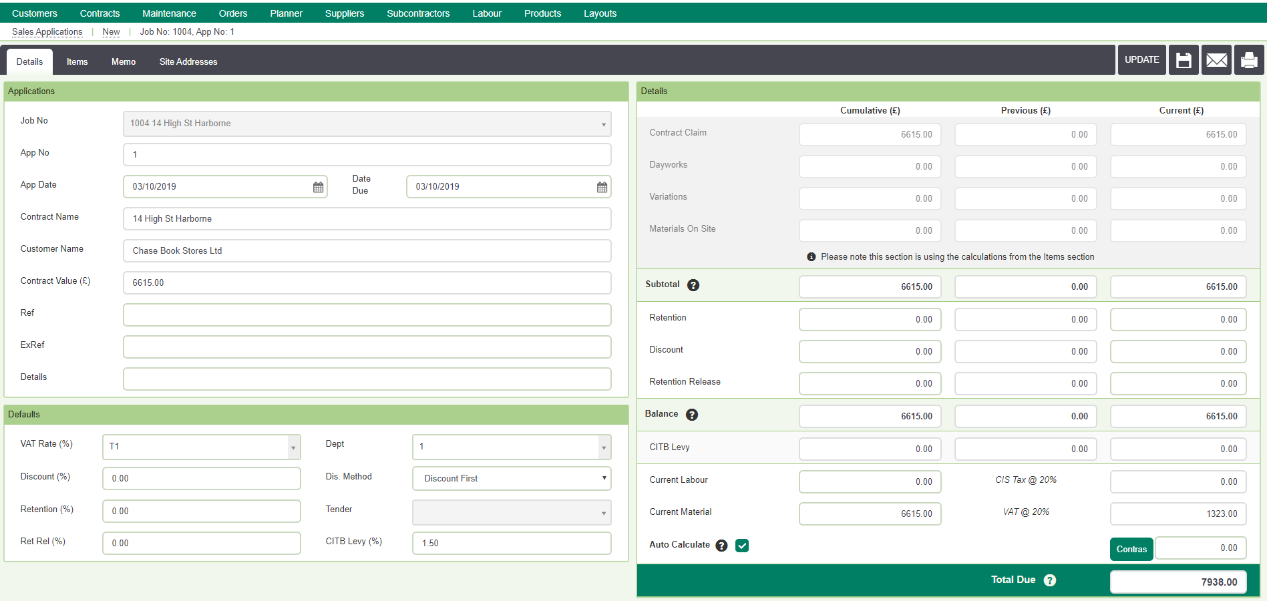
Task: Open the Dept dropdown
Action: click(x=603, y=446)
